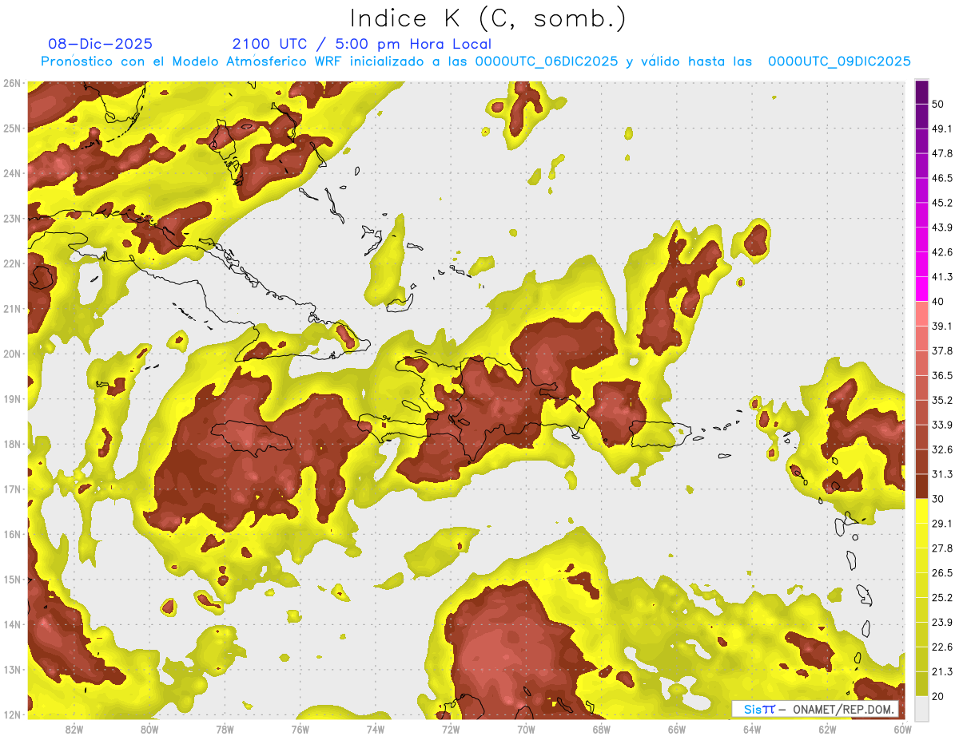Click the '30' value on the color scale

[938, 498]
